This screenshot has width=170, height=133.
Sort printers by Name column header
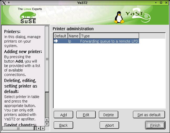pos(74,36)
